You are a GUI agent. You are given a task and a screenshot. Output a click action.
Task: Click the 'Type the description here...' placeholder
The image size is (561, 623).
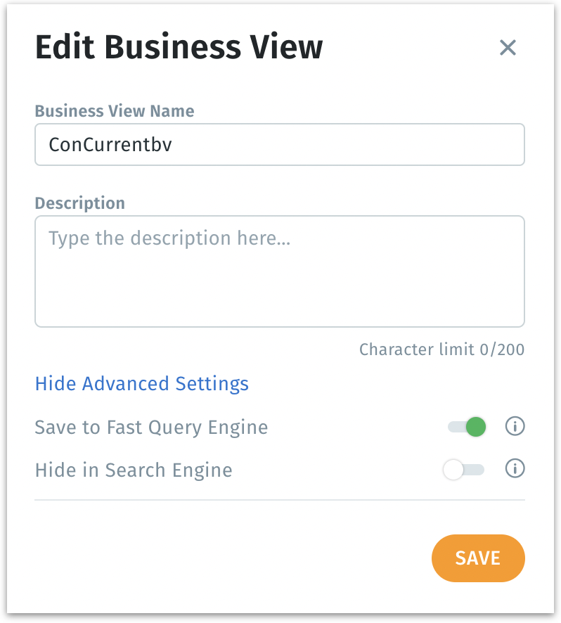point(169,238)
